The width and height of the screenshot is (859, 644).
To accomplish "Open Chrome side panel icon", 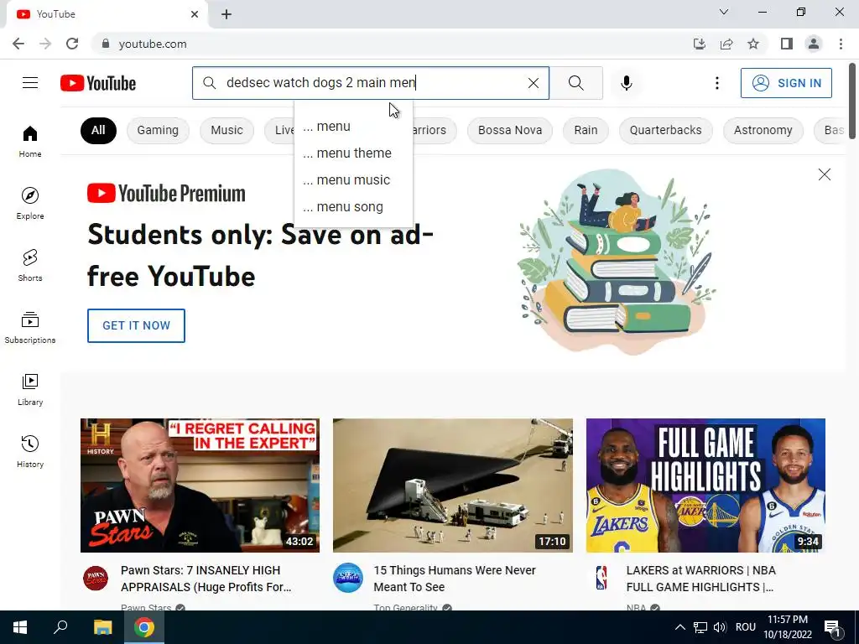I will pyautogui.click(x=787, y=44).
